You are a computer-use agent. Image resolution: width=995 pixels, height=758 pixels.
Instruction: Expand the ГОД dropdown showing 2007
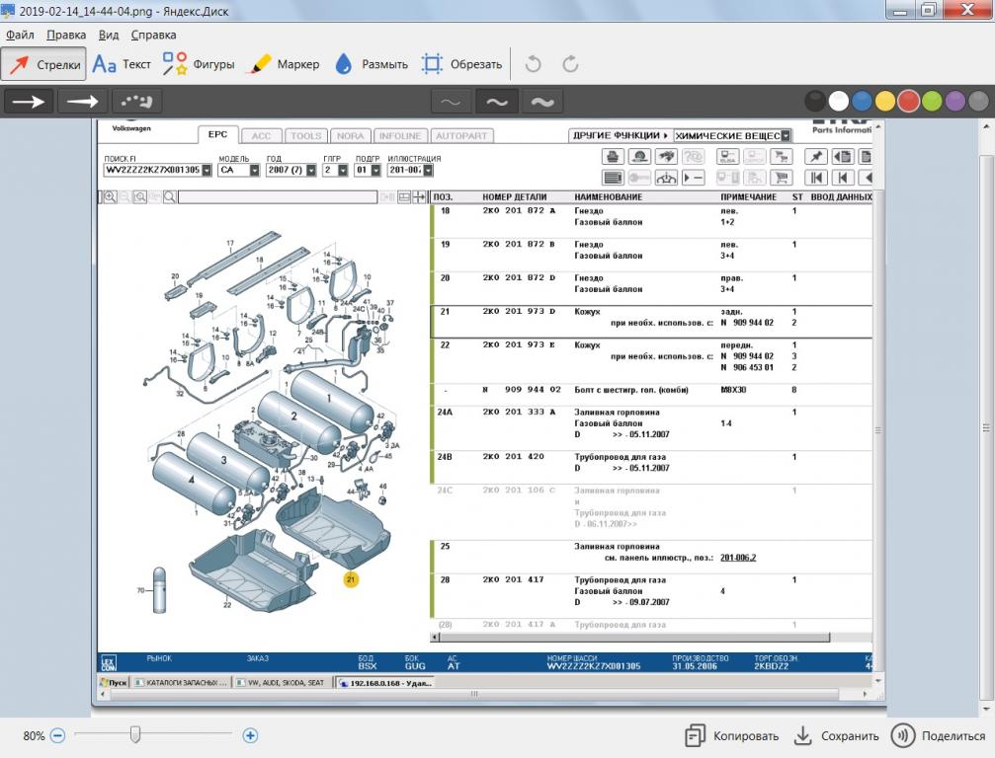(x=311, y=171)
